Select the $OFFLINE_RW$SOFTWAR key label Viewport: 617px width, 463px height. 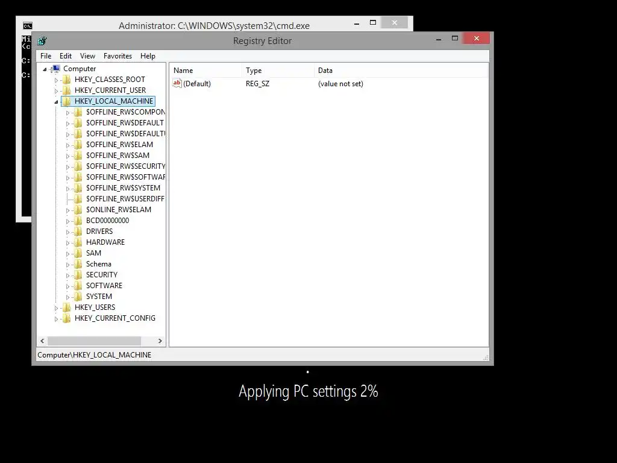click(x=125, y=177)
